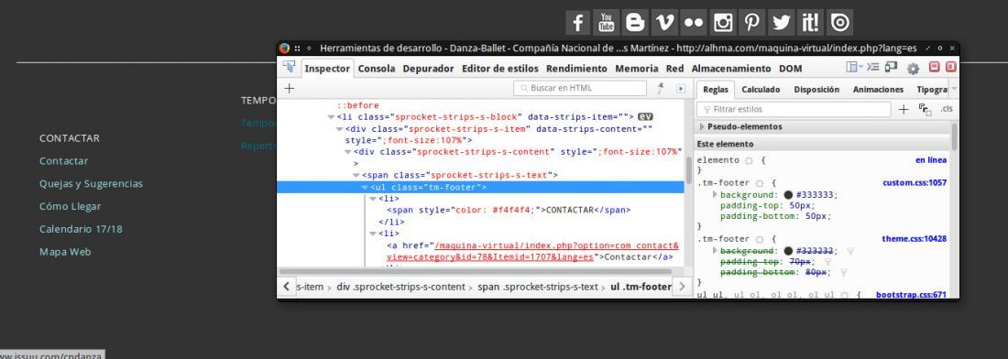Click the breadcrumb right scroll arrow
The image size is (1008, 359).
coord(682,287)
